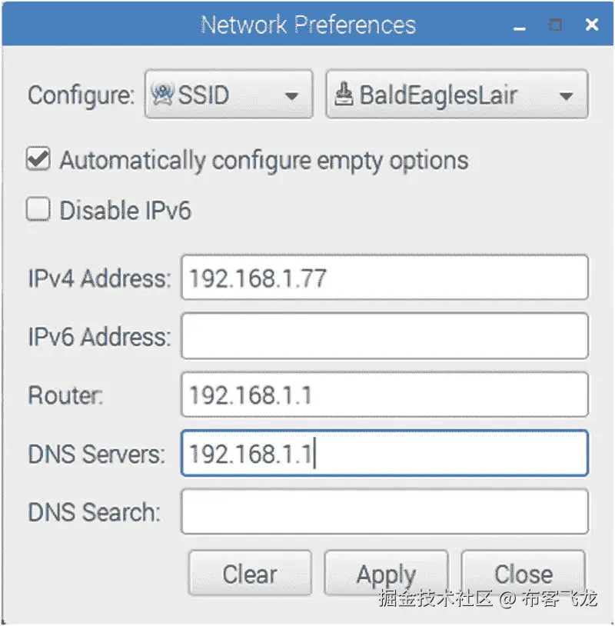Select the Router address field

[x=384, y=395]
